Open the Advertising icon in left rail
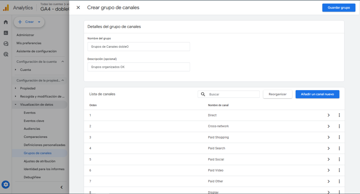 [6, 54]
